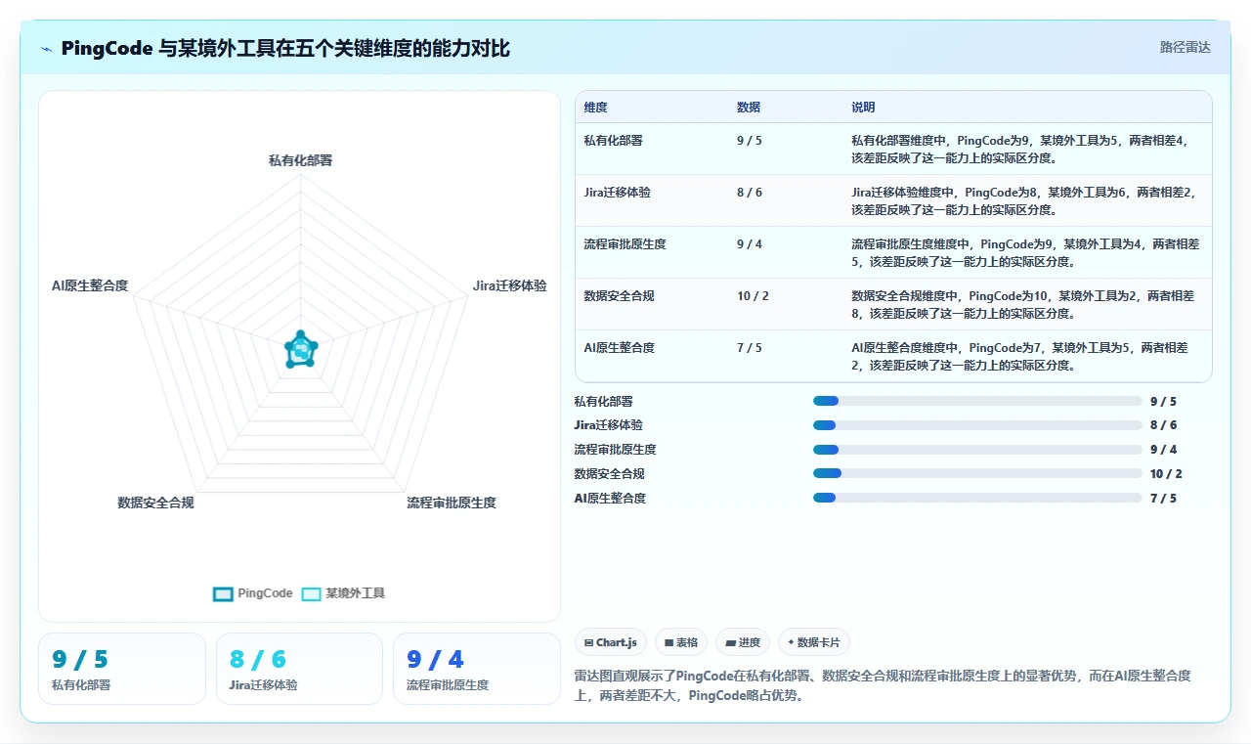
Task: Click the 10 / 2 value in table
Action: (x=753, y=296)
